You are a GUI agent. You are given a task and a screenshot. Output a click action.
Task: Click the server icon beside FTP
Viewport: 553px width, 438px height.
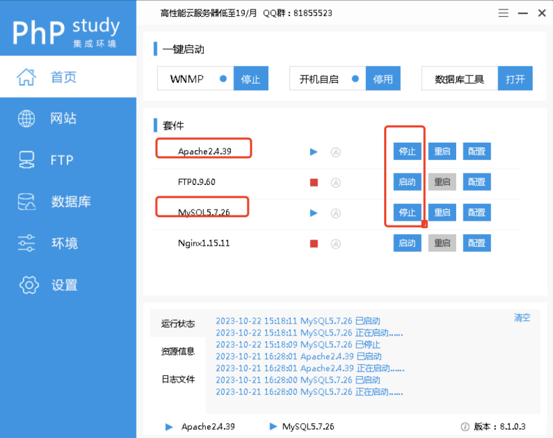click(x=26, y=159)
